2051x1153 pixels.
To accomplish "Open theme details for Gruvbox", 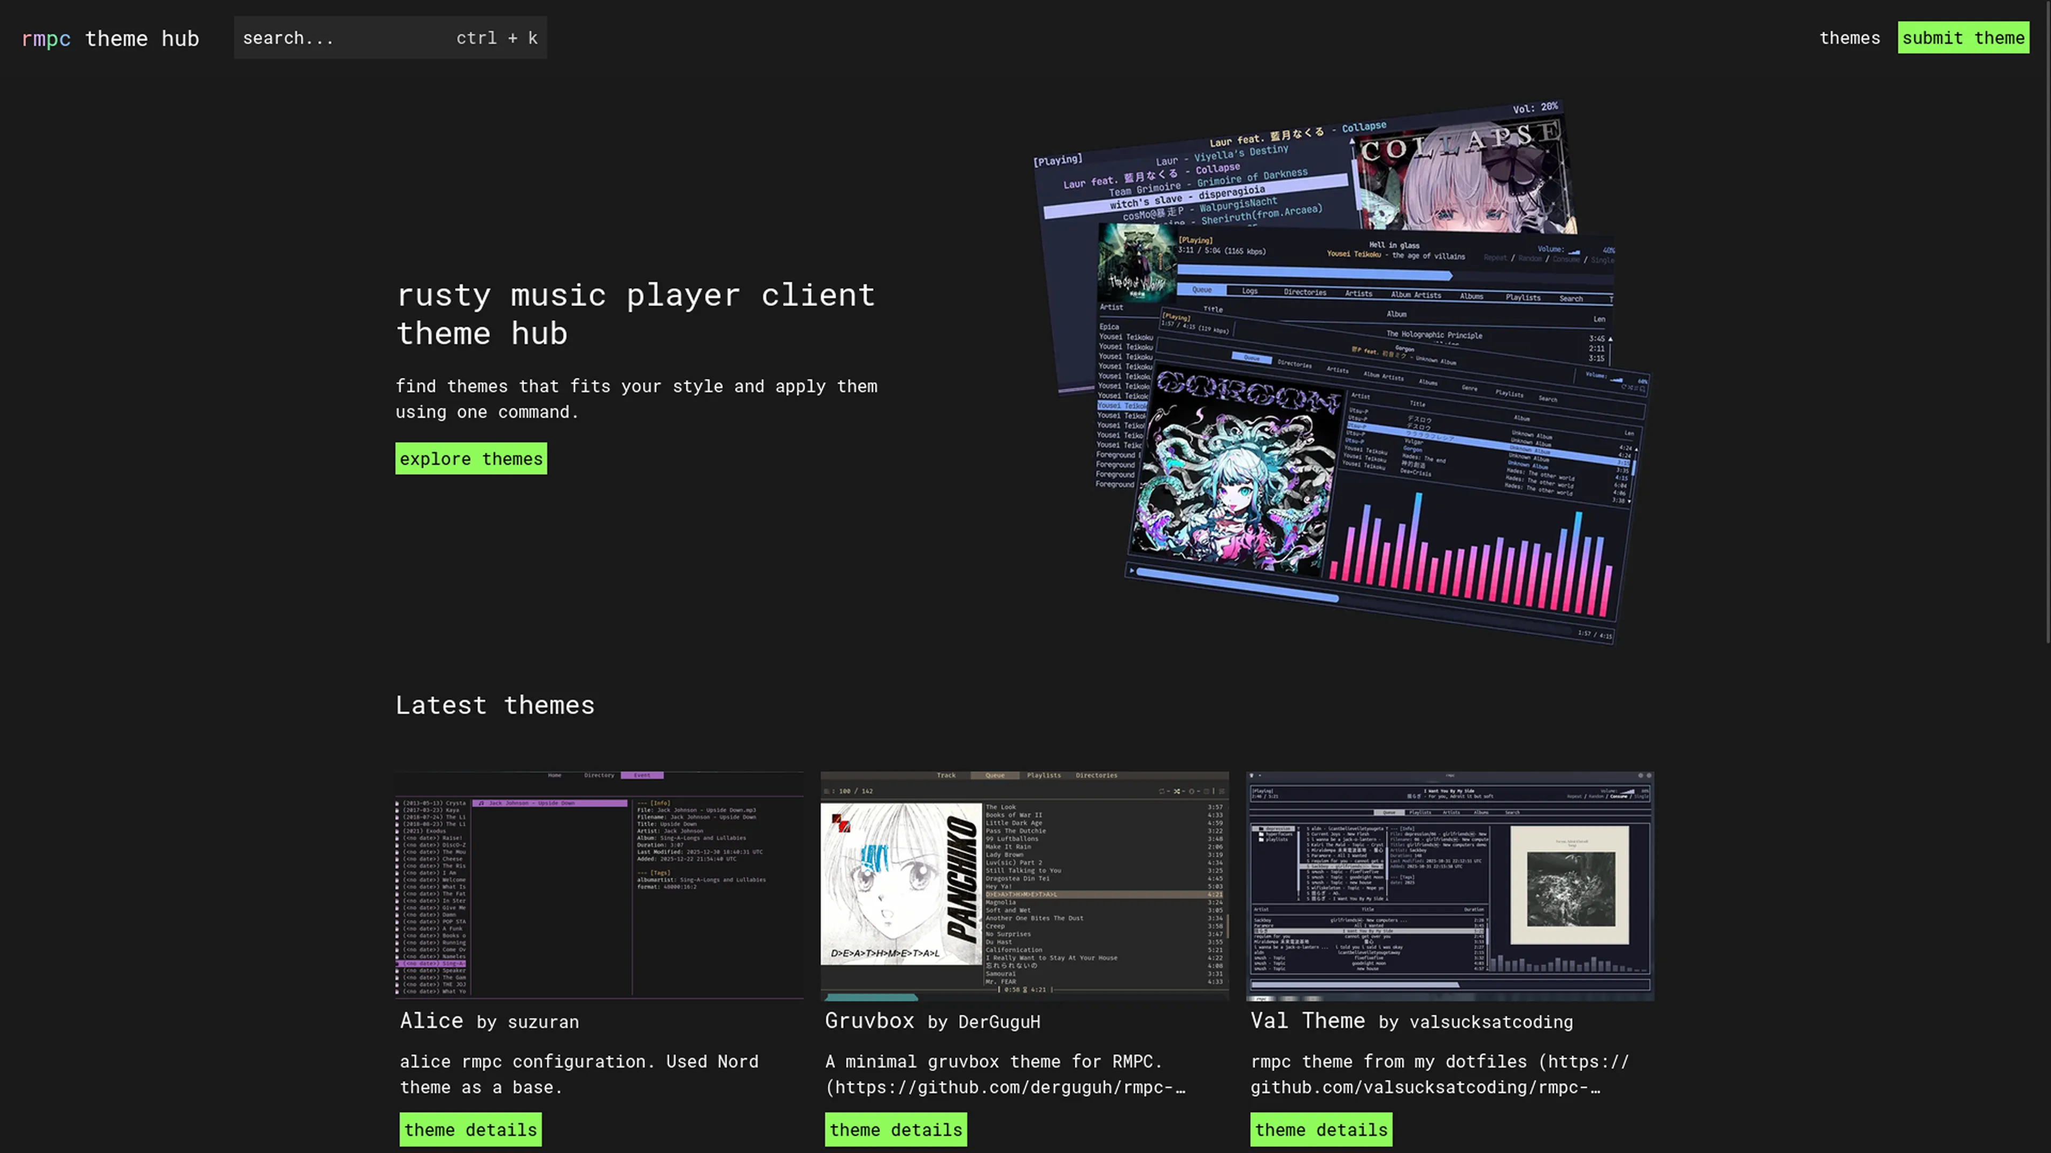I will click(896, 1129).
